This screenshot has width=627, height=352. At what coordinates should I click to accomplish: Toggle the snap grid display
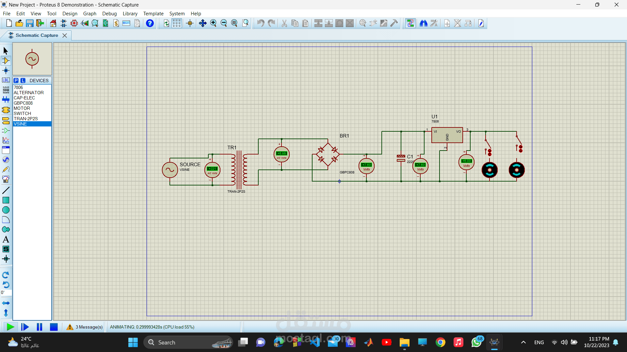pyautogui.click(x=177, y=23)
